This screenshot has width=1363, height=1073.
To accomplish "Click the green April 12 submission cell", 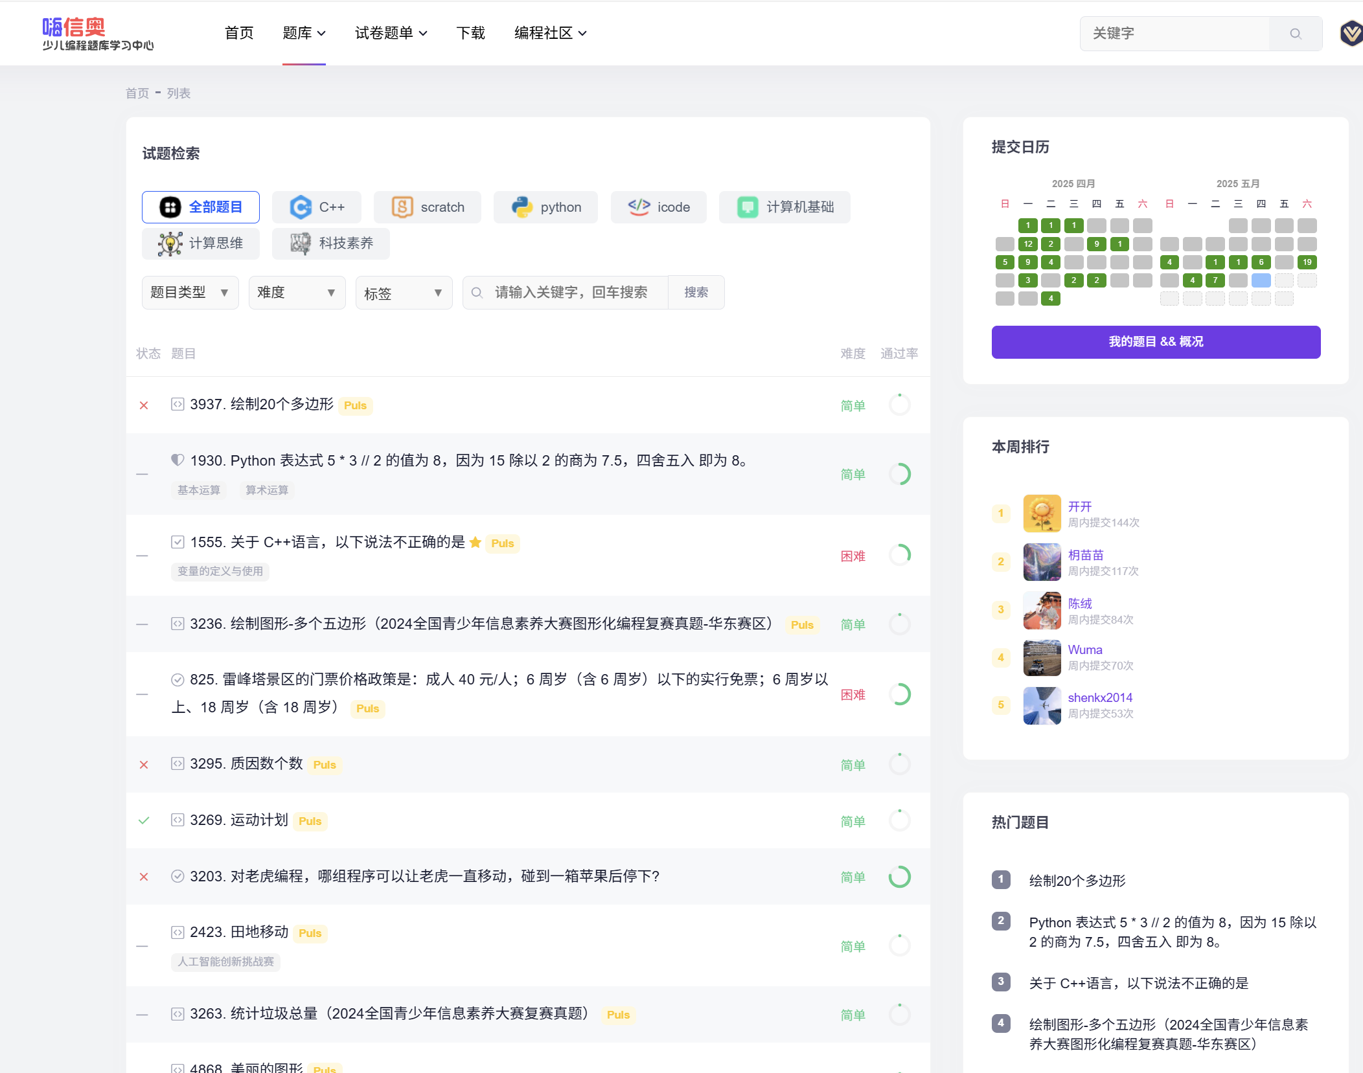I will click(x=1028, y=244).
